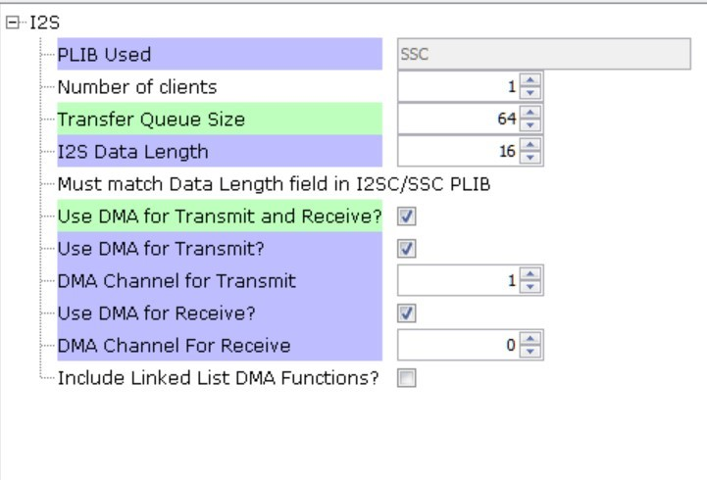Screen dimensions: 707x480
Task: Click the PLIB Used SSC field
Action: tap(544, 54)
